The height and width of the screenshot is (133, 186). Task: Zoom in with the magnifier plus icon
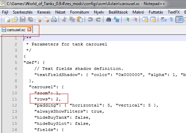tap(127, 19)
